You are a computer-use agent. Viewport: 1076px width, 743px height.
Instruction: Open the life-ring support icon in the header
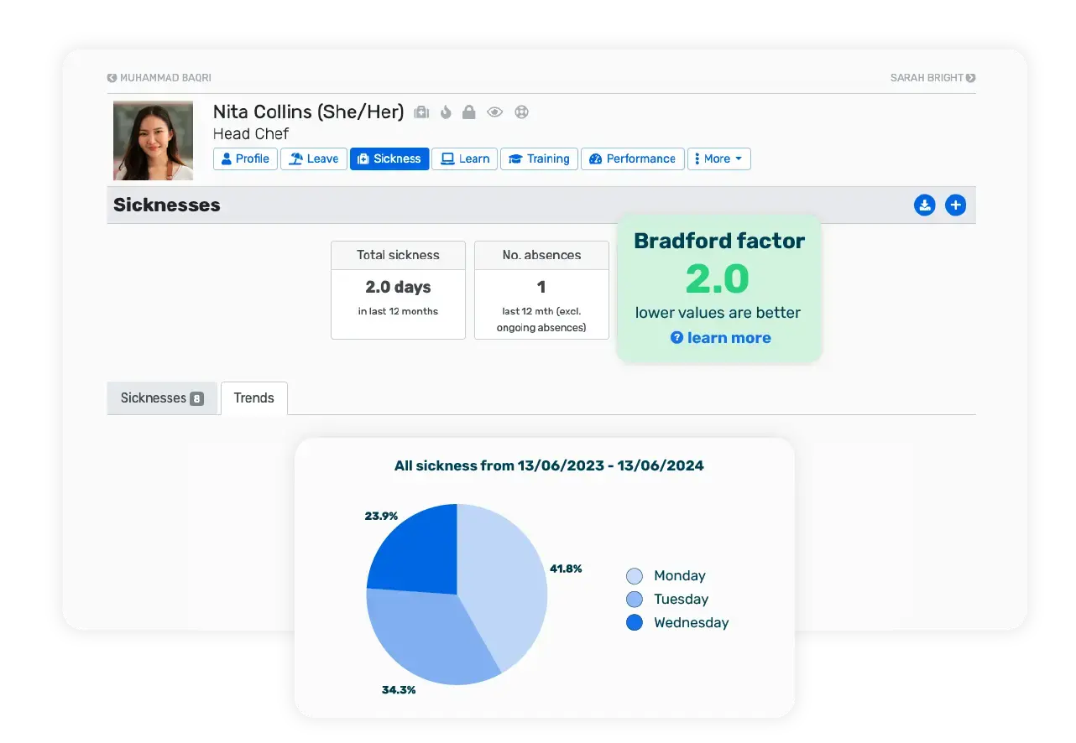[x=522, y=112]
